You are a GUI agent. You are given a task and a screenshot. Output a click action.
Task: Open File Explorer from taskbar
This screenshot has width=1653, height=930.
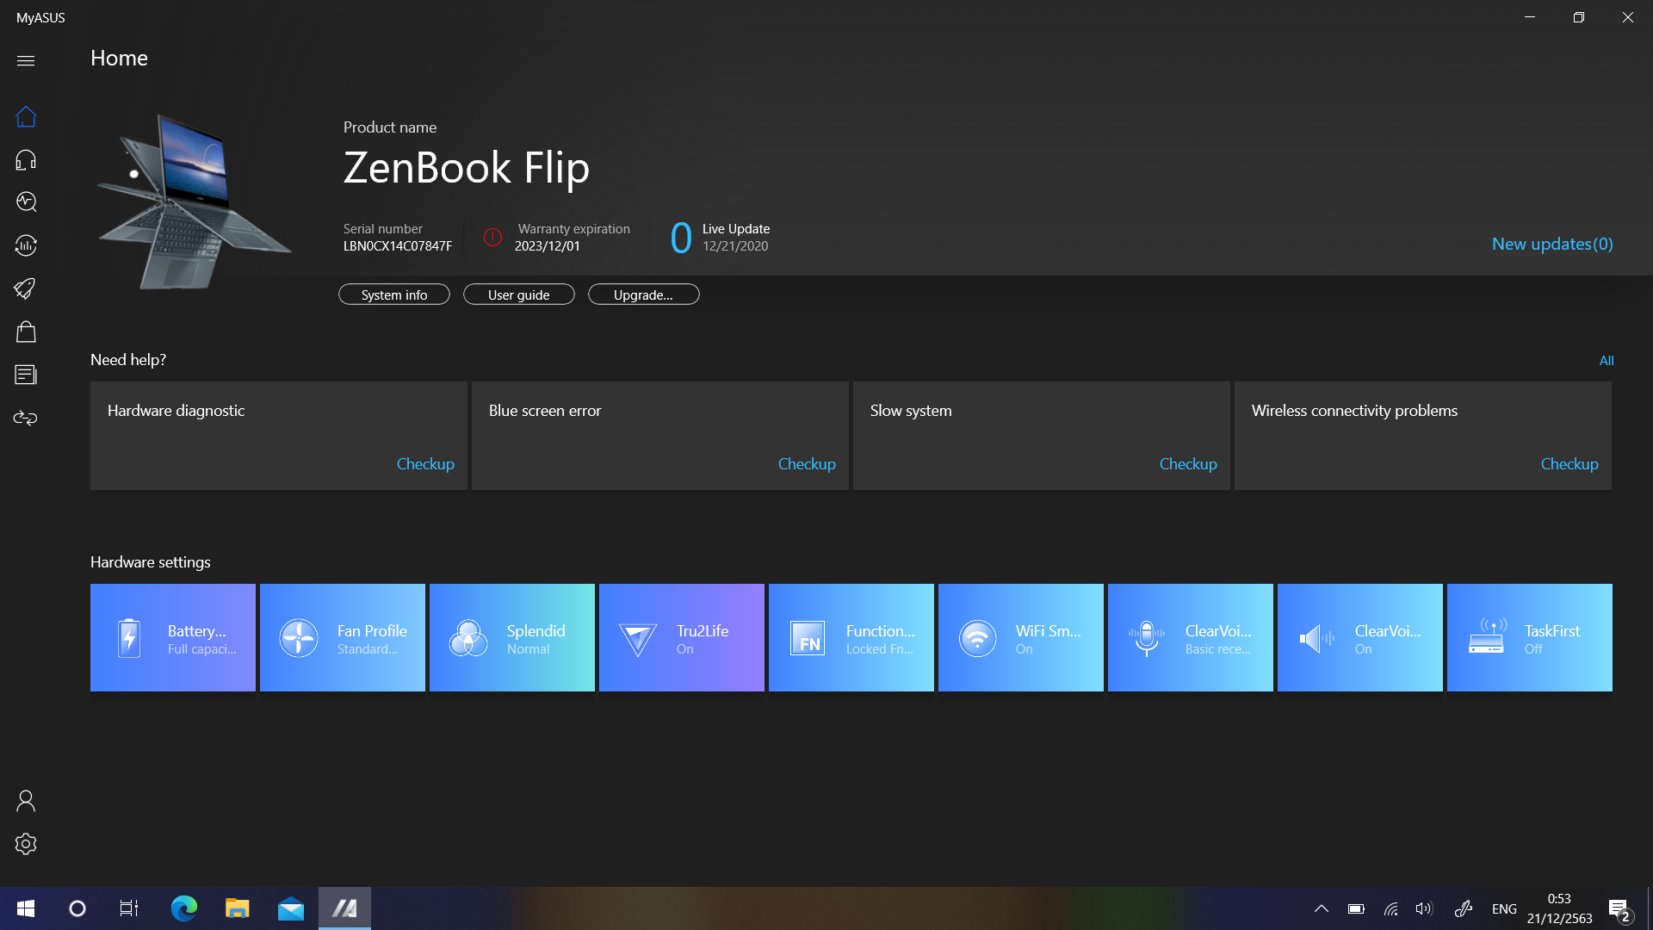(x=237, y=908)
